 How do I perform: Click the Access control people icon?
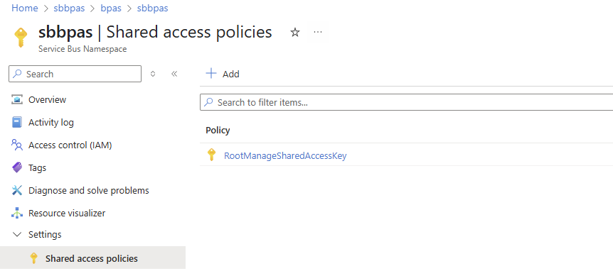[x=17, y=145]
